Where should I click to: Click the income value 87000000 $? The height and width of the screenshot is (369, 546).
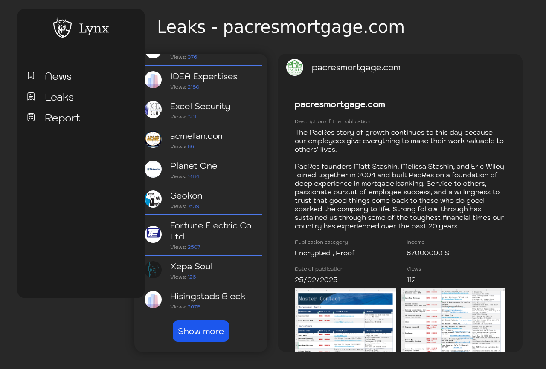click(428, 253)
